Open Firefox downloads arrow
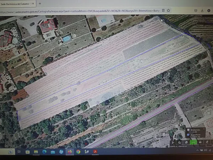This screenshot has height=160, width=213. pos(201,11)
